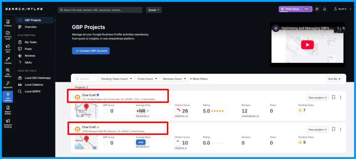Screen dimensions: 356x159
Task: Click the Sunnyvale Chai Craft business logo
Action: click(x=78, y=97)
